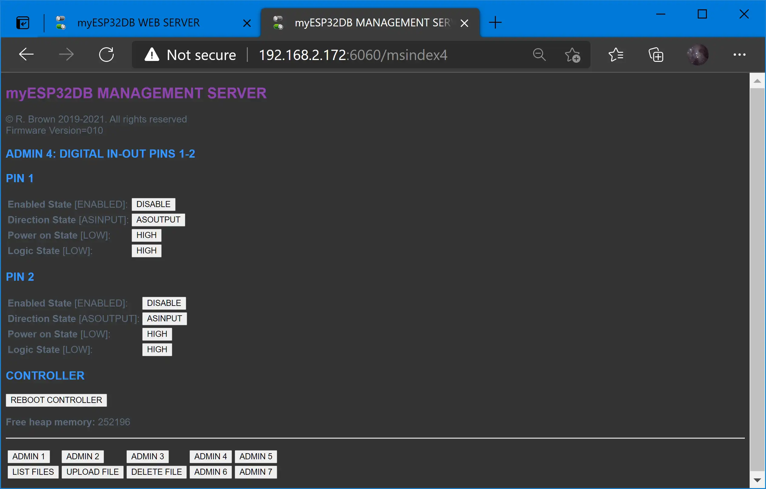Click the ADMIN 3 navigation button
This screenshot has width=766, height=489.
pyautogui.click(x=147, y=456)
